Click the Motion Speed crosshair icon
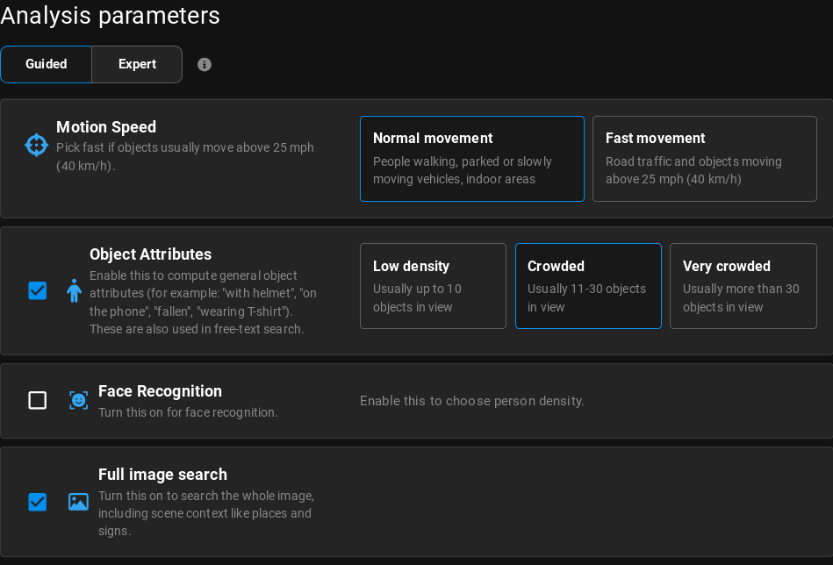Viewport: 833px width, 565px height. (36, 145)
